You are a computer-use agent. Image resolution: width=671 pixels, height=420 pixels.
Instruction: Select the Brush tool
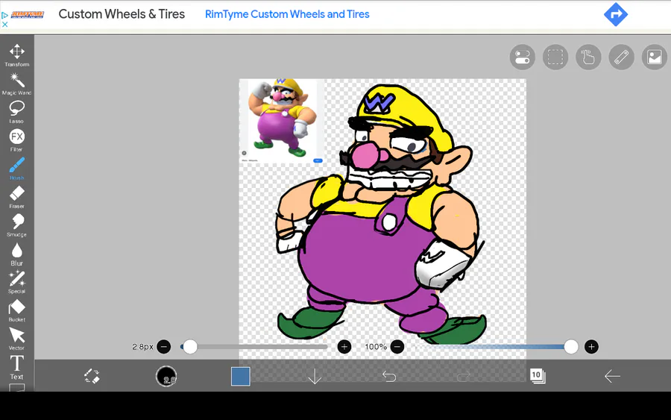click(x=16, y=169)
